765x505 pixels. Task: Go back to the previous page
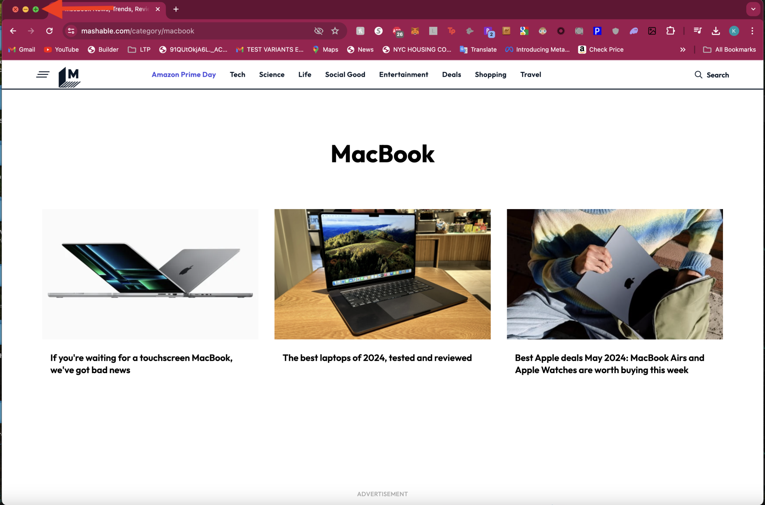[13, 31]
